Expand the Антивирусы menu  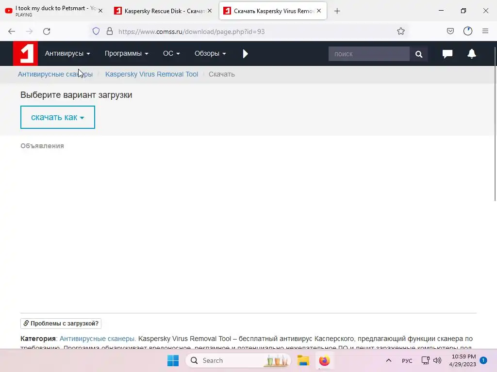click(x=67, y=53)
